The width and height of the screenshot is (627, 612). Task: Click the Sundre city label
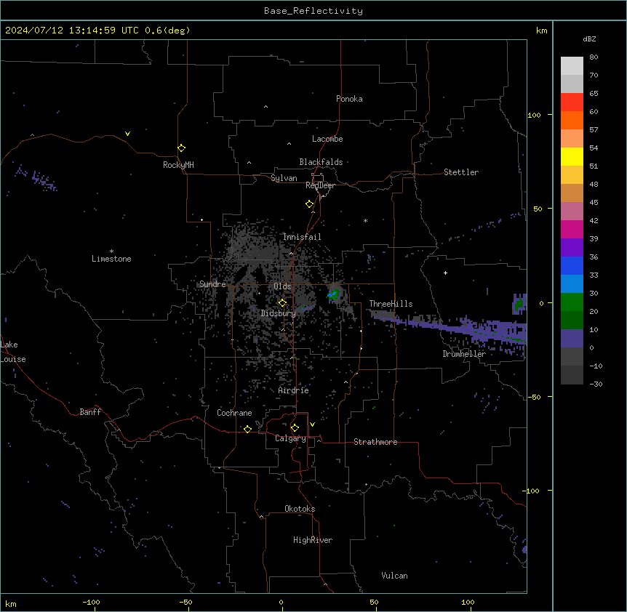click(x=212, y=284)
